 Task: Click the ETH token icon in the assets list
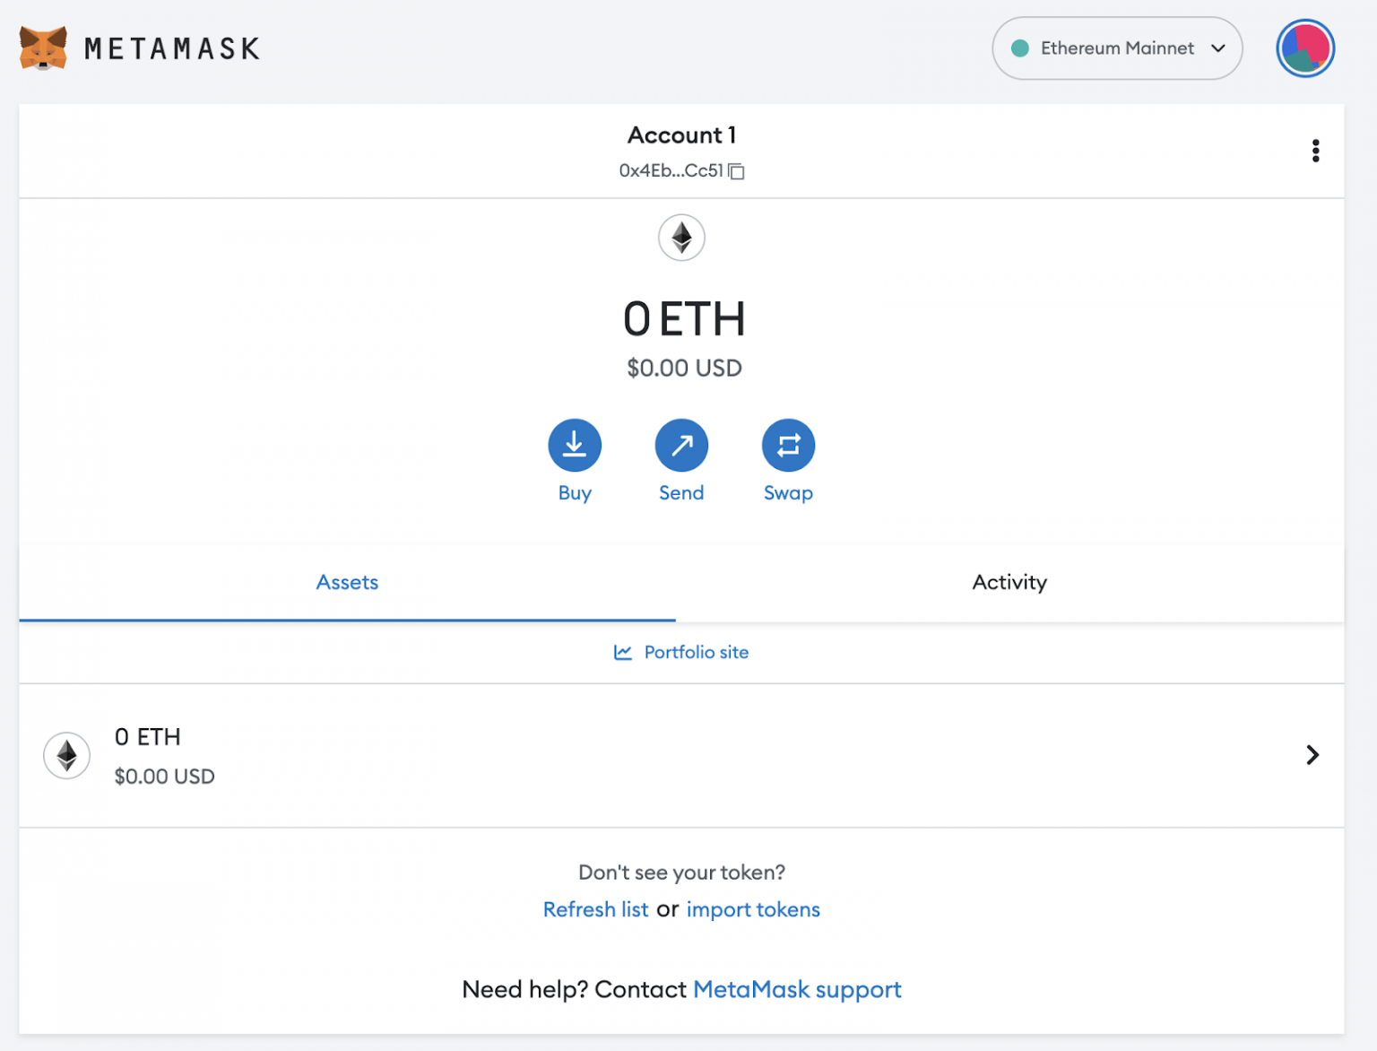[66, 755]
